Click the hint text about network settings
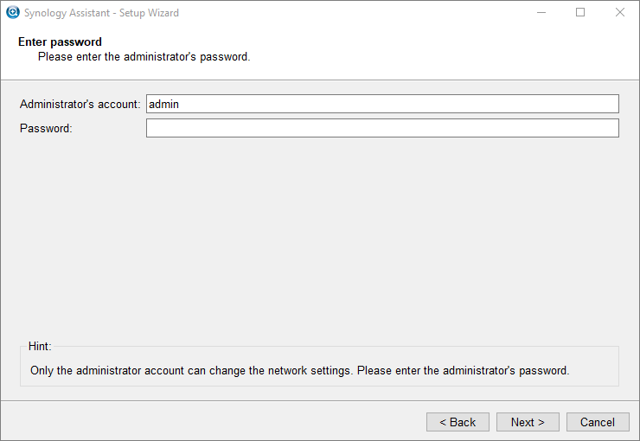Image resolution: width=640 pixels, height=441 pixels. [x=299, y=370]
